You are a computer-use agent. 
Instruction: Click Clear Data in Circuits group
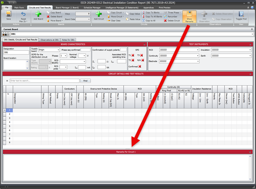point(114,21)
